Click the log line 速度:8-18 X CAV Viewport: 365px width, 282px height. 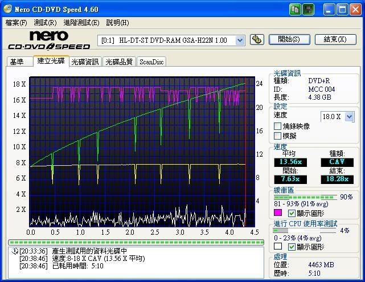(99, 259)
